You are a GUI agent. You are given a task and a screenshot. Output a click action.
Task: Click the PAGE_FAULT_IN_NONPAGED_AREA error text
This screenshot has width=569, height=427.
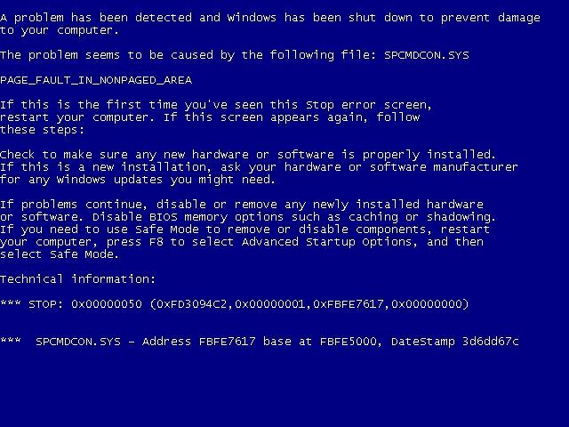tap(96, 80)
